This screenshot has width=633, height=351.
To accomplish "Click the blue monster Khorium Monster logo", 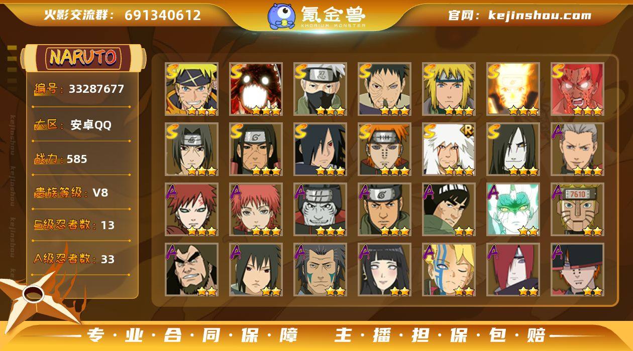I will [x=281, y=16].
